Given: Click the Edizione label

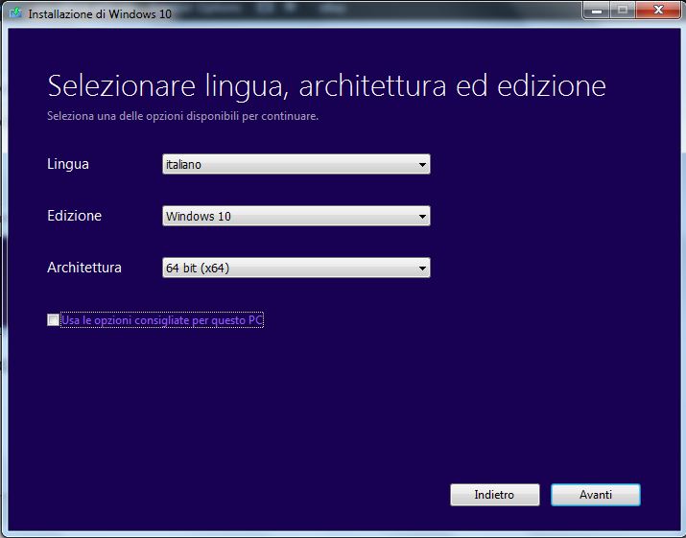Looking at the screenshot, I should coord(75,216).
